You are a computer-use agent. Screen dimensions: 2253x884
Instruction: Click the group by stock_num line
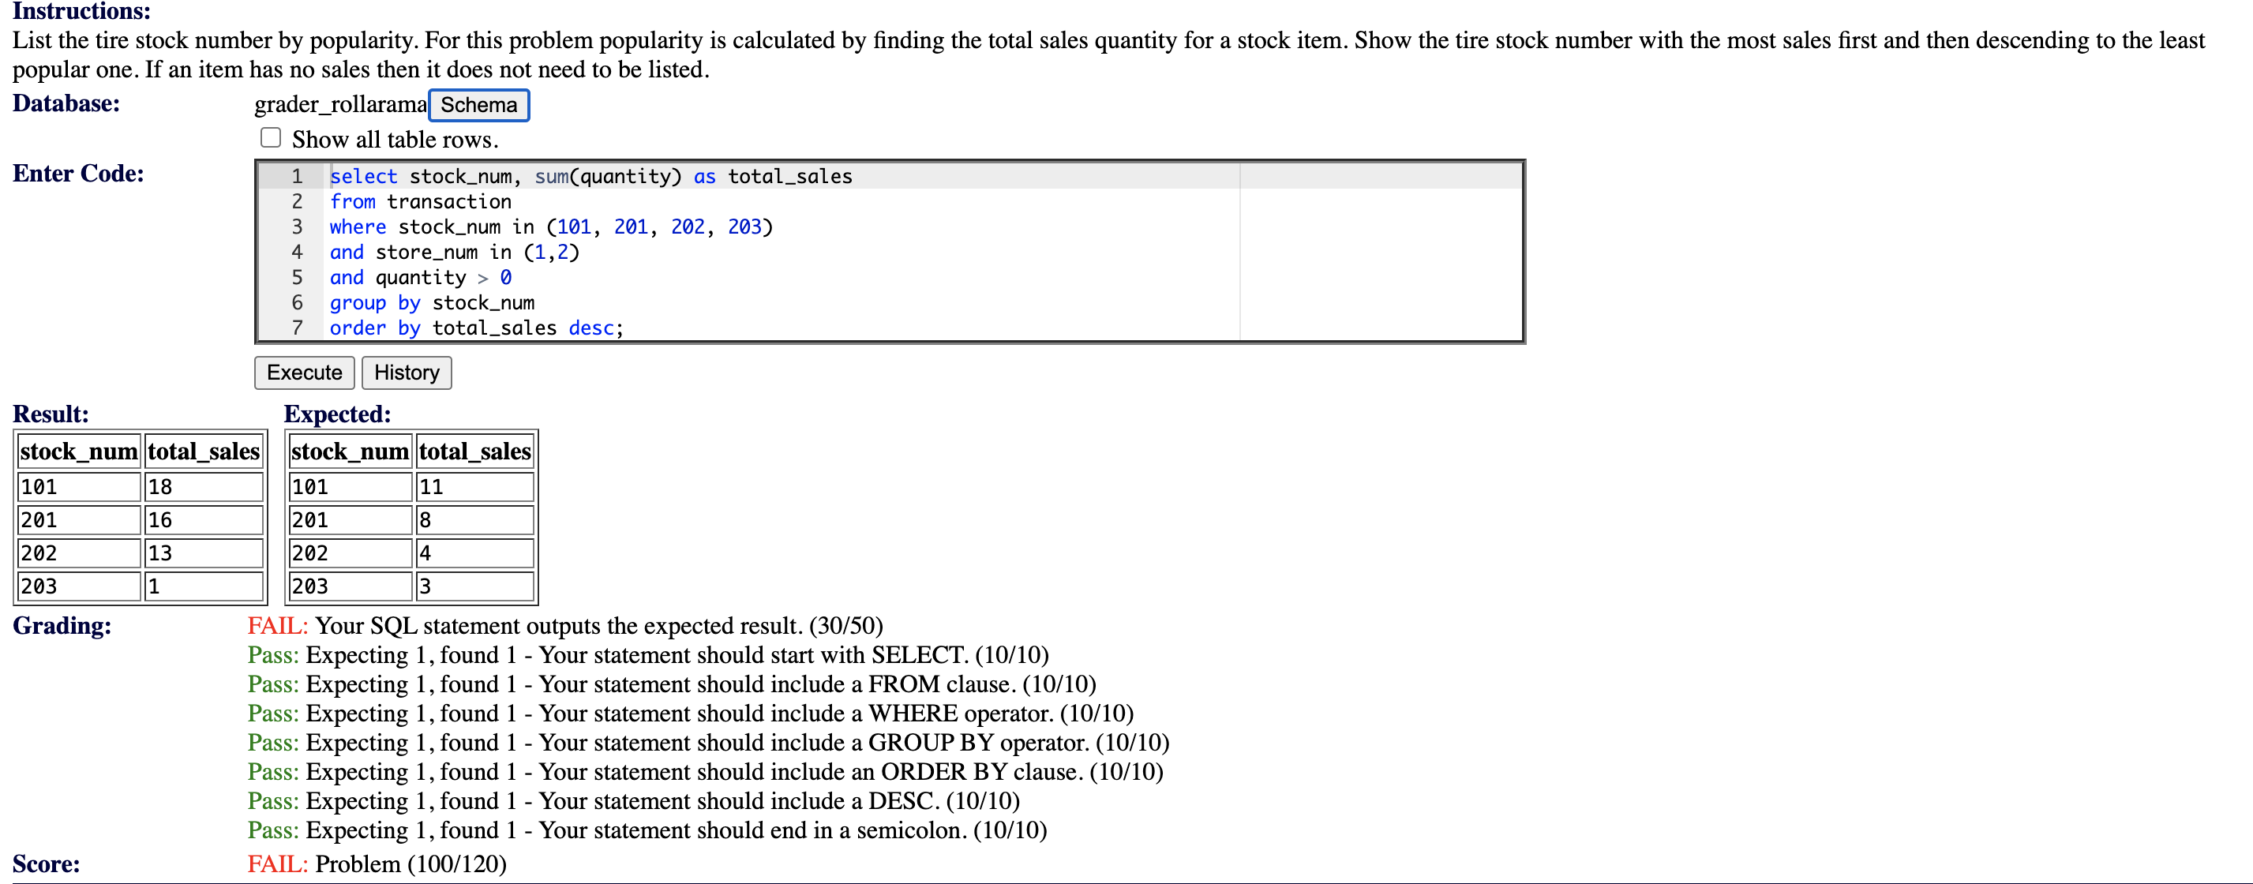pos(432,302)
